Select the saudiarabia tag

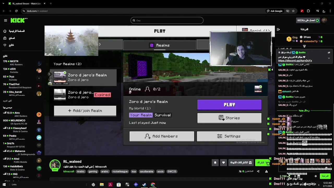(146, 172)
